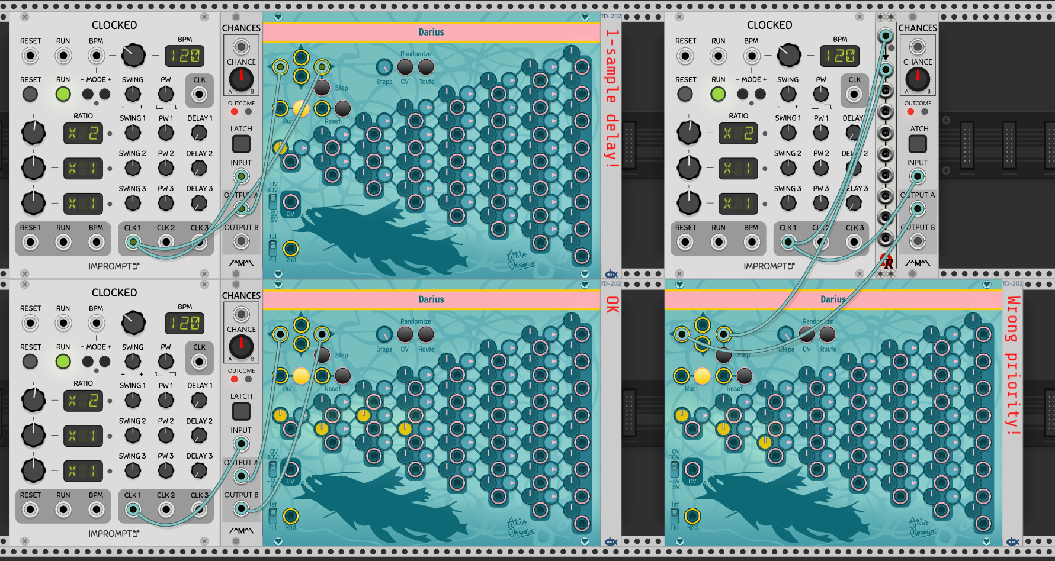
Task: Click BPM input jack on bottom-left Clocked
Action: click(x=97, y=324)
